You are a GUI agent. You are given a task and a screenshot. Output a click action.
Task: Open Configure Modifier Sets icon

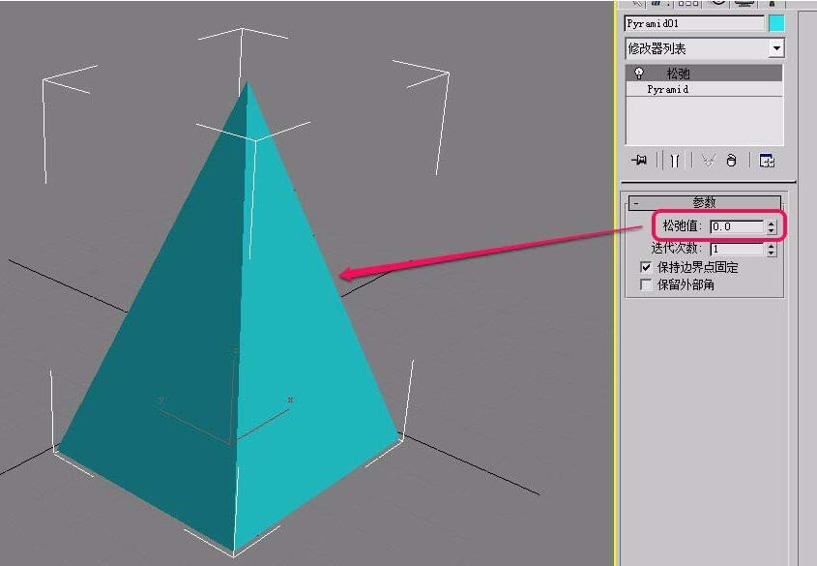click(x=767, y=161)
